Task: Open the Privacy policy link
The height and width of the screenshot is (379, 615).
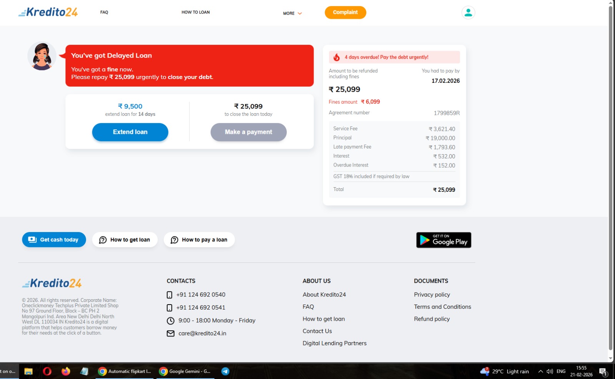Action: coord(432,295)
